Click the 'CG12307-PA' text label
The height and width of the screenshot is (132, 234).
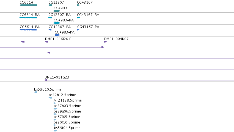click(x=60, y=27)
